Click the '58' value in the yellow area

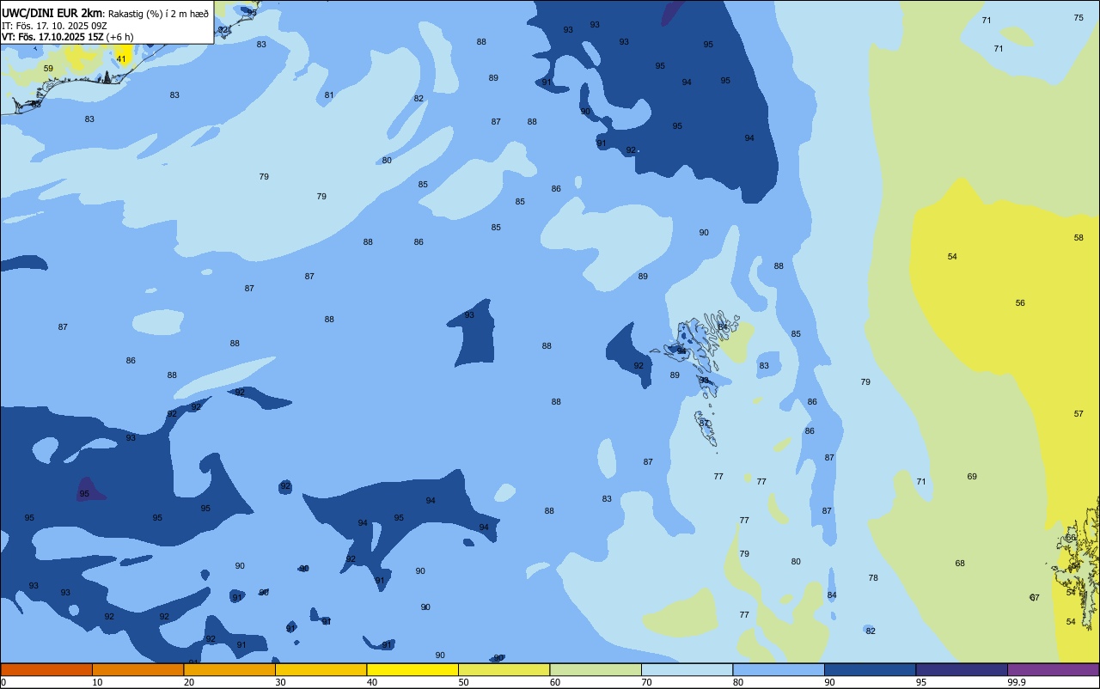pos(1079,238)
